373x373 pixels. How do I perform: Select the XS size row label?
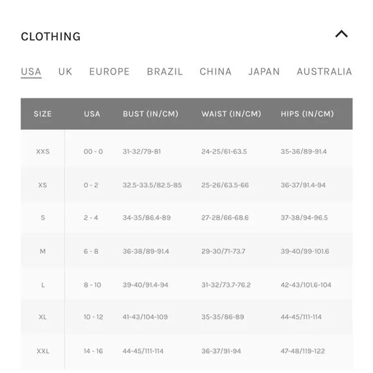[x=42, y=185]
